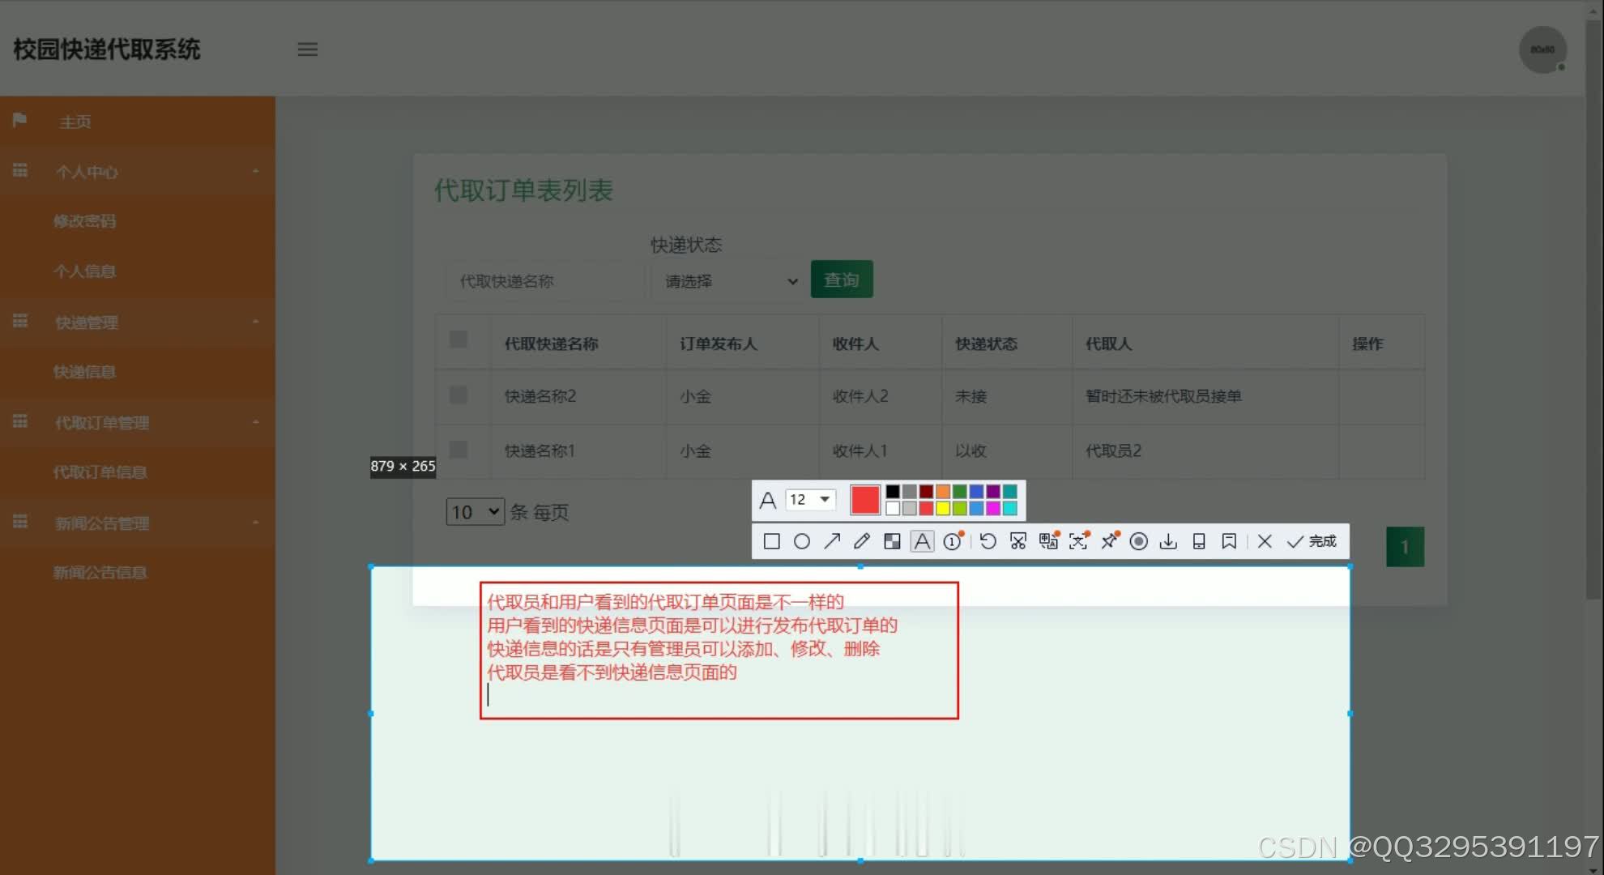Viewport: 1604px width, 875px height.
Task: Click the 代取快递名称 search field
Action: coord(544,281)
